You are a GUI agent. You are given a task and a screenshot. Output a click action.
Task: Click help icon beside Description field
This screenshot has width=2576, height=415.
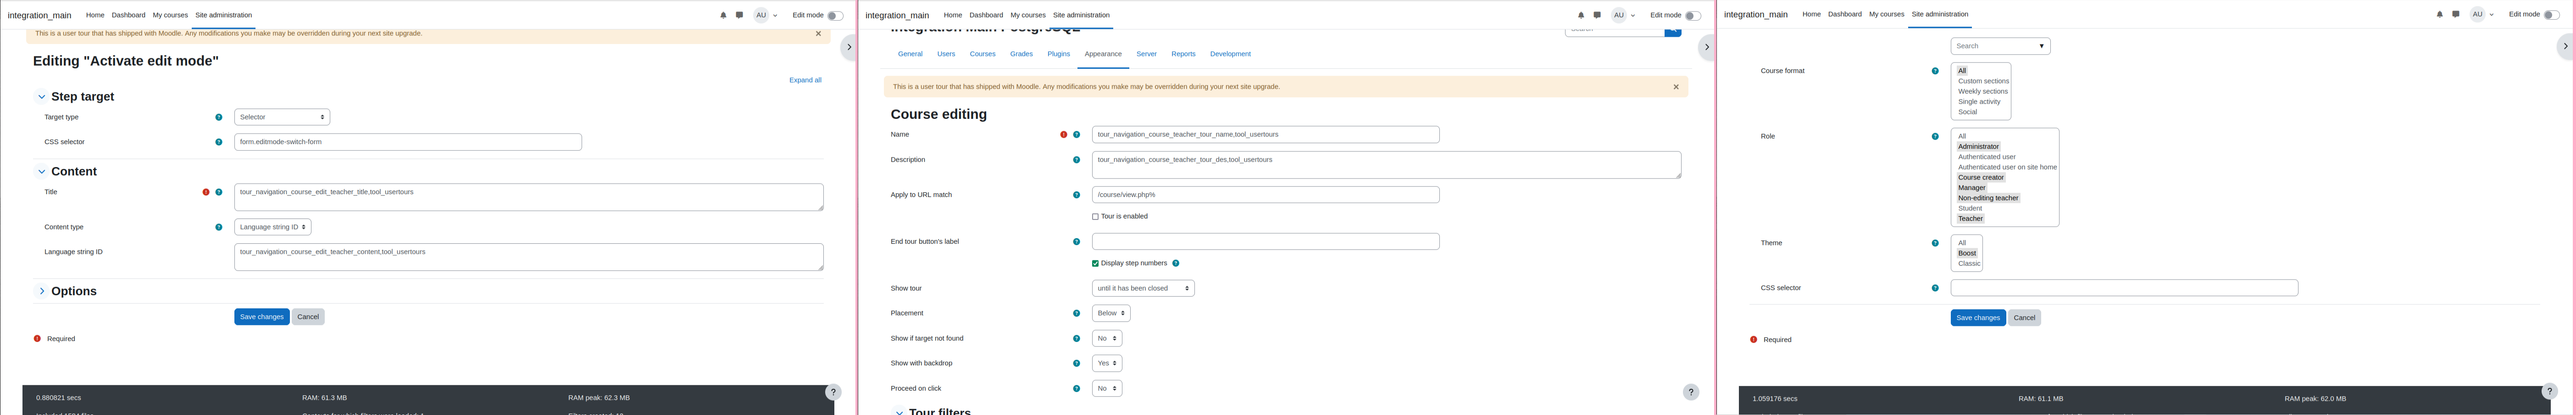pyautogui.click(x=1076, y=160)
